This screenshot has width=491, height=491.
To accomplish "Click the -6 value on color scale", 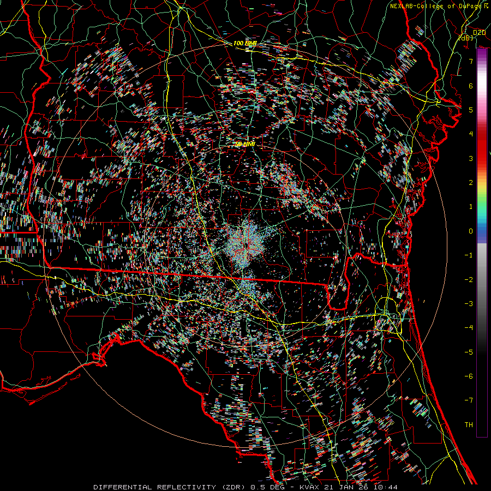I will [x=469, y=376].
